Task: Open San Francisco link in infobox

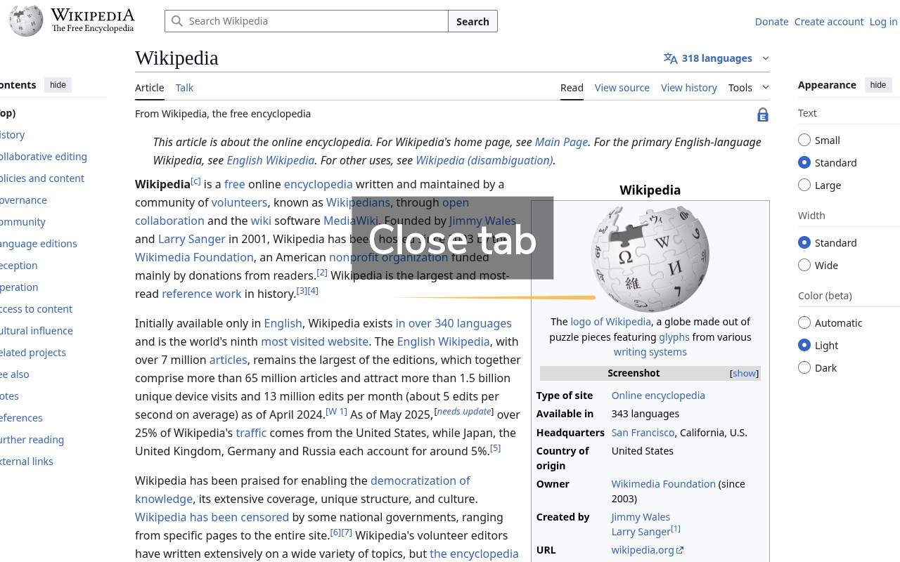Action: [x=643, y=433]
